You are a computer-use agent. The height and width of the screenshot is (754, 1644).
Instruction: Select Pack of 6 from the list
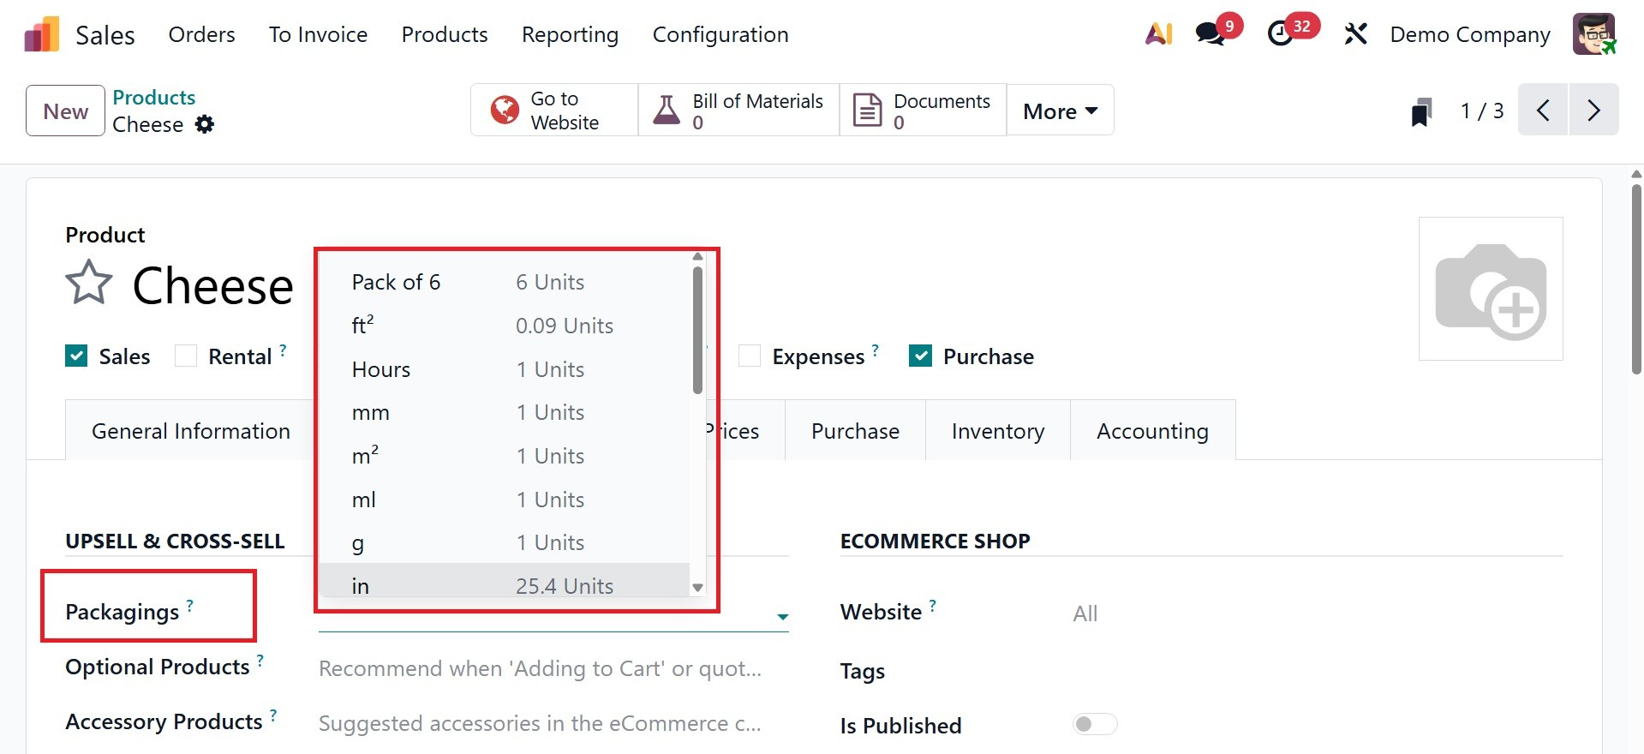pyautogui.click(x=396, y=283)
